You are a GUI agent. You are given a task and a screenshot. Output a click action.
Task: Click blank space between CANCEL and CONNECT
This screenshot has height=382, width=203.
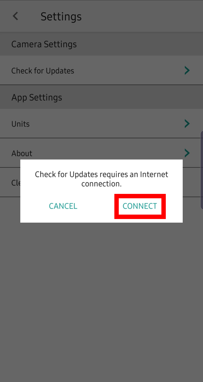click(96, 206)
